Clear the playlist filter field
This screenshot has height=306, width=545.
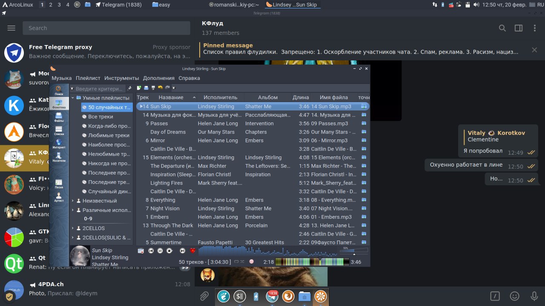pos(174,88)
